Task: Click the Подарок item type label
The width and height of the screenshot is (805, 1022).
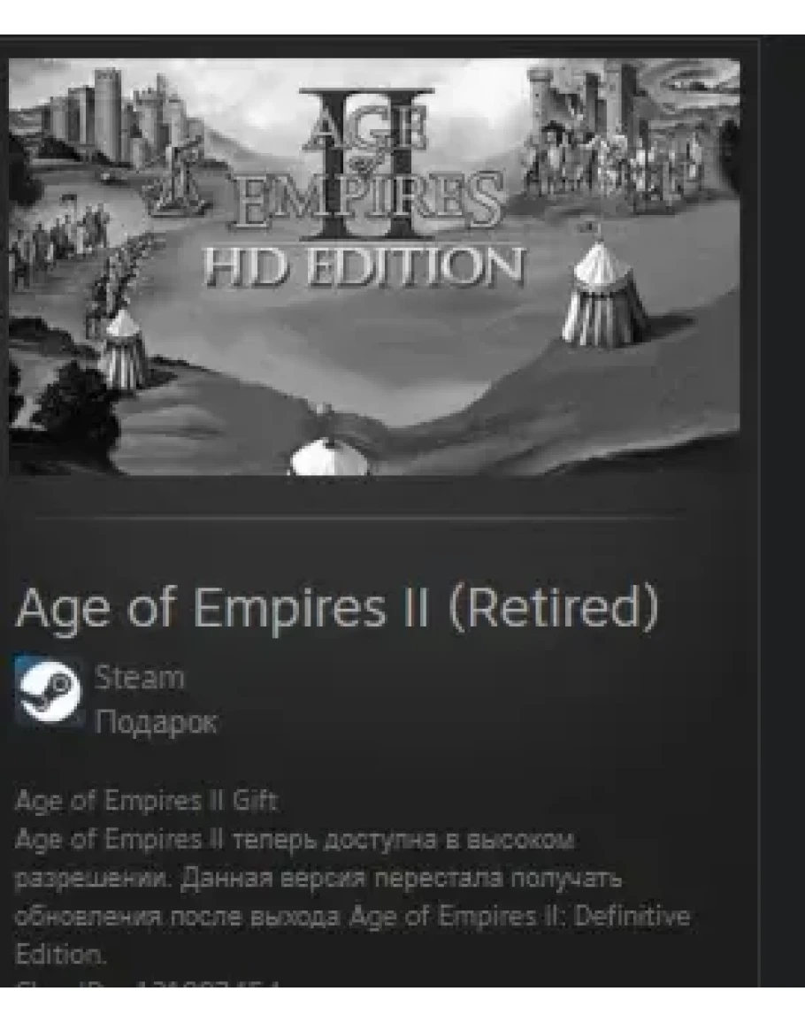Action: (x=155, y=721)
